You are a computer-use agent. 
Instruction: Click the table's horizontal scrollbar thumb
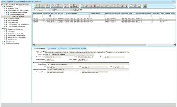90,45
